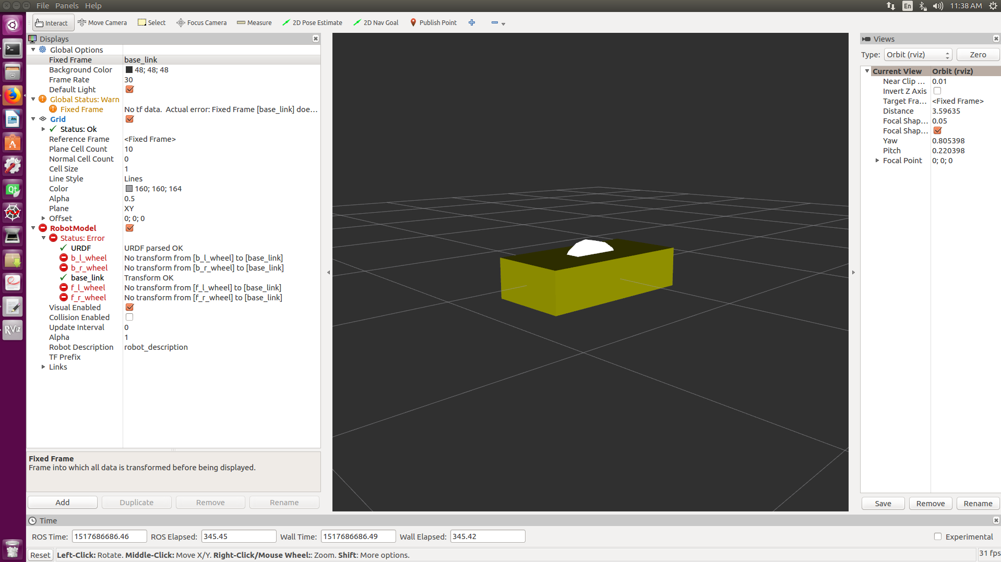Collapse the Grid display tree
Image resolution: width=1001 pixels, height=562 pixels.
33,119
